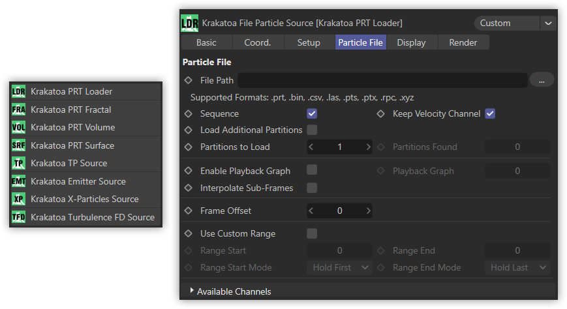
Task: Click keyframe diamond beside Range End
Action: [x=381, y=250]
